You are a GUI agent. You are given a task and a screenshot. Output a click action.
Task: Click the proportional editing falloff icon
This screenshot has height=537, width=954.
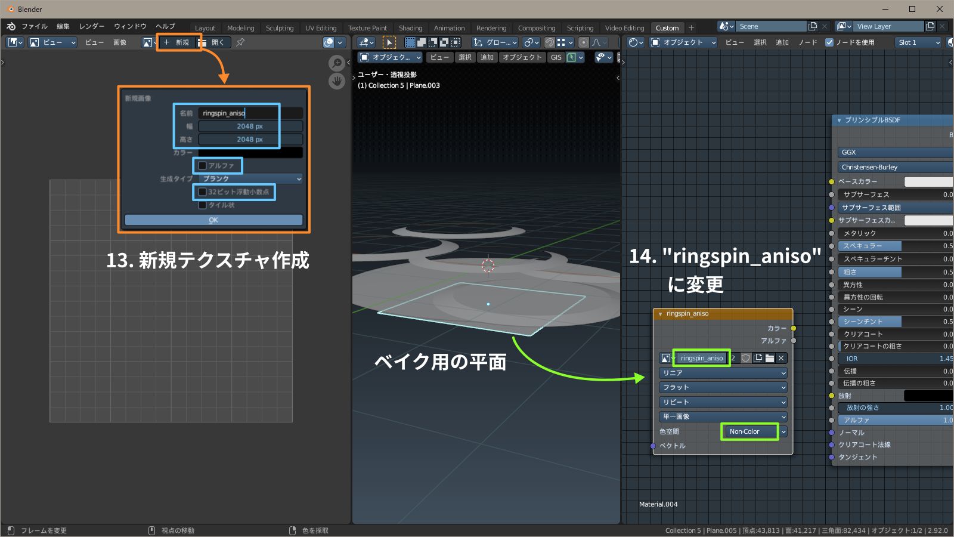tap(596, 42)
